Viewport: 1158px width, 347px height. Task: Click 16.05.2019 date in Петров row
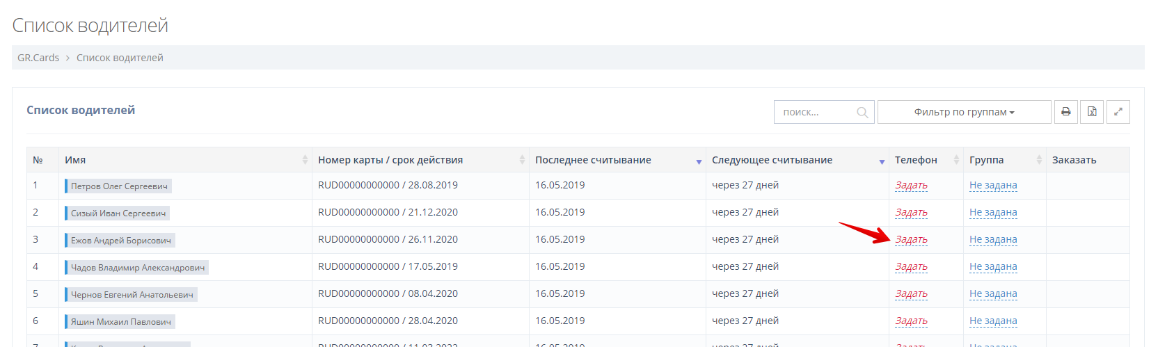(x=560, y=185)
